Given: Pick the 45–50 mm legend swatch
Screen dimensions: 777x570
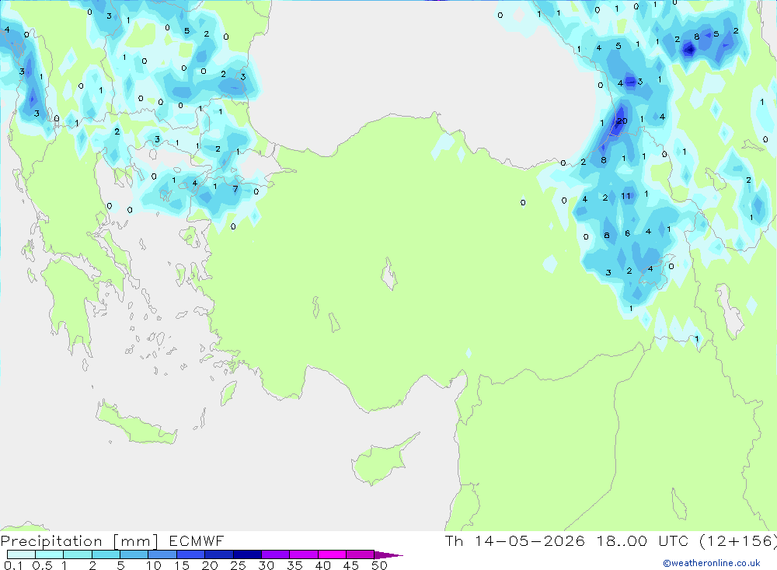Looking at the screenshot, I should tap(360, 554).
